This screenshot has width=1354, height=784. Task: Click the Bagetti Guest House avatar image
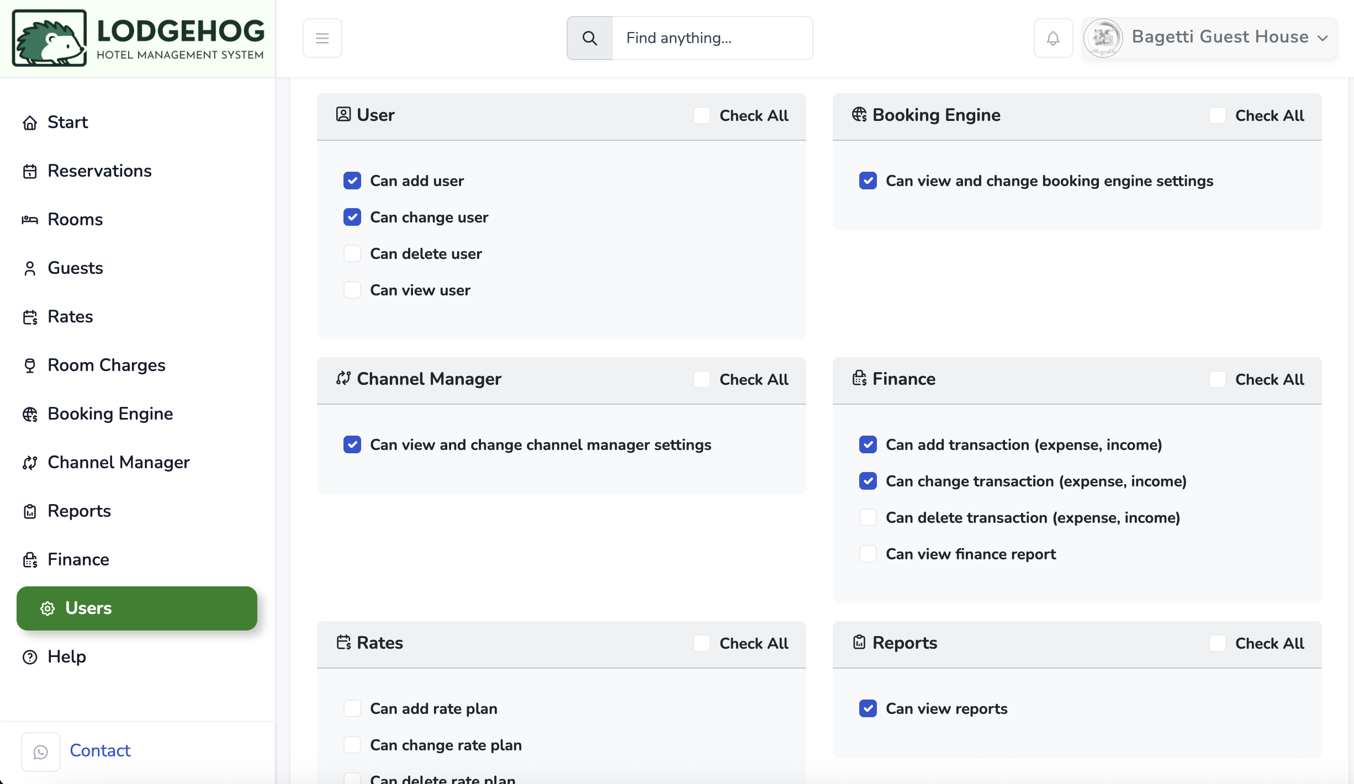coord(1103,38)
